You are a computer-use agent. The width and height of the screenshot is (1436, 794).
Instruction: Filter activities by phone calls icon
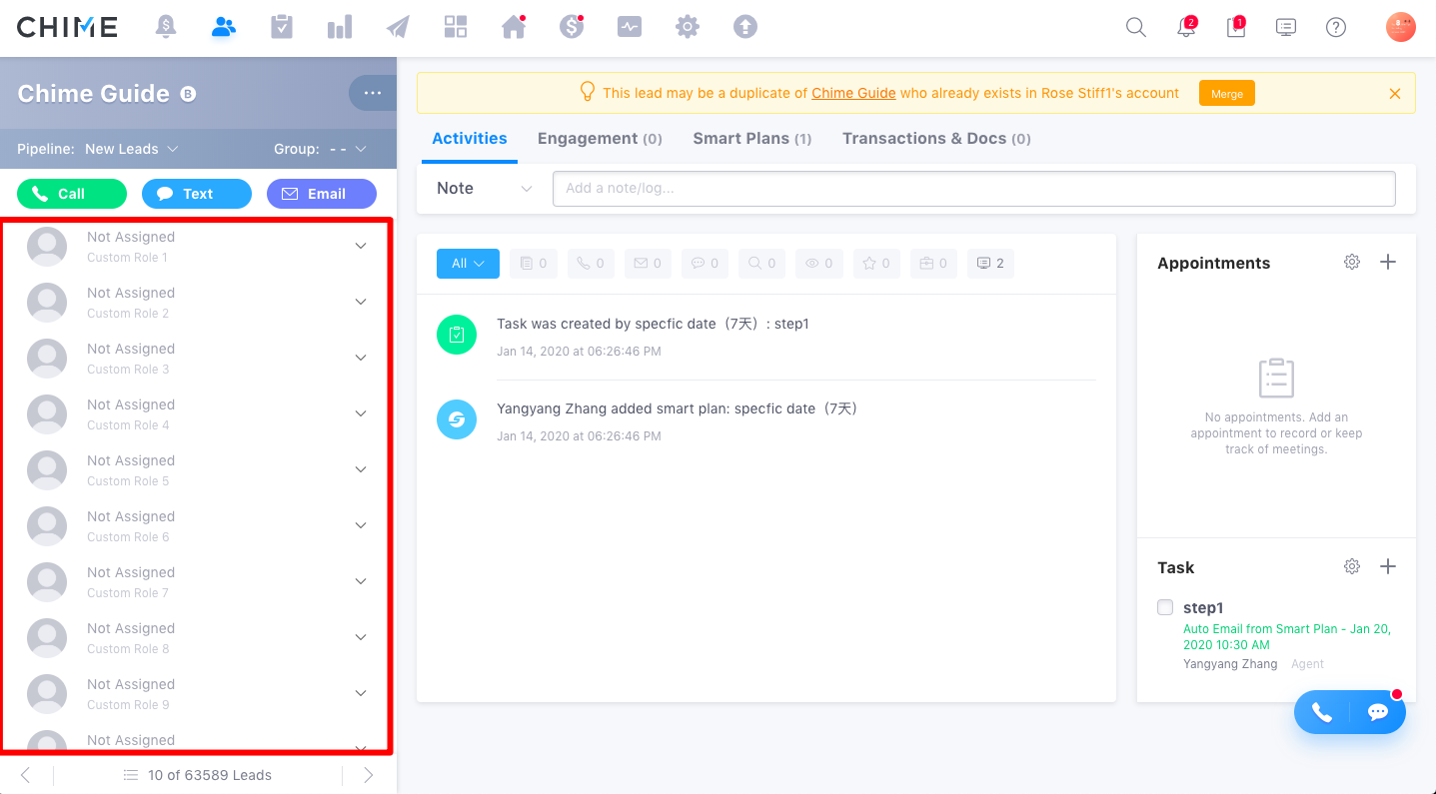(x=592, y=264)
